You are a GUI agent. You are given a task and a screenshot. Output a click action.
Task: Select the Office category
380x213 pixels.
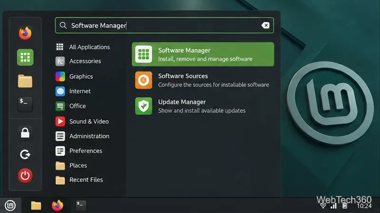(70, 106)
